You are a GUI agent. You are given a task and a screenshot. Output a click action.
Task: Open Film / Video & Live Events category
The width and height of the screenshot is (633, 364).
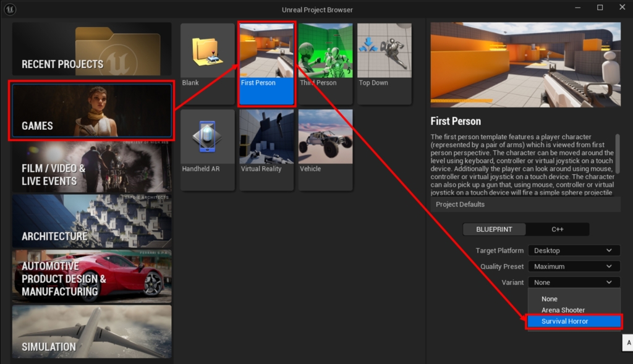pyautogui.click(x=91, y=166)
